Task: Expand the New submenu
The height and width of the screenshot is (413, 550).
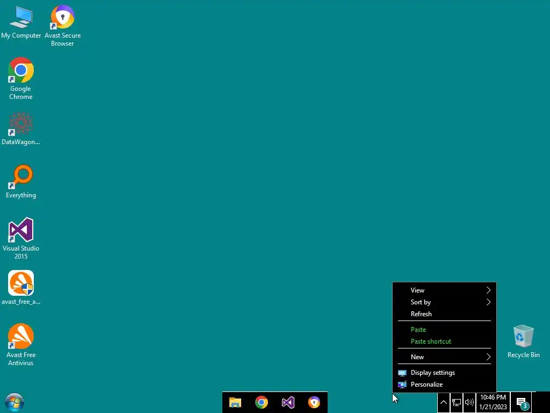Action: pos(444,357)
